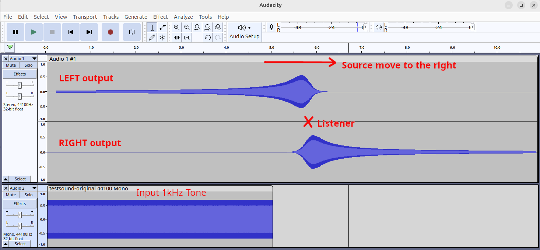Choose the Draw (pencil) tool
The width and height of the screenshot is (540, 250).
point(152,37)
